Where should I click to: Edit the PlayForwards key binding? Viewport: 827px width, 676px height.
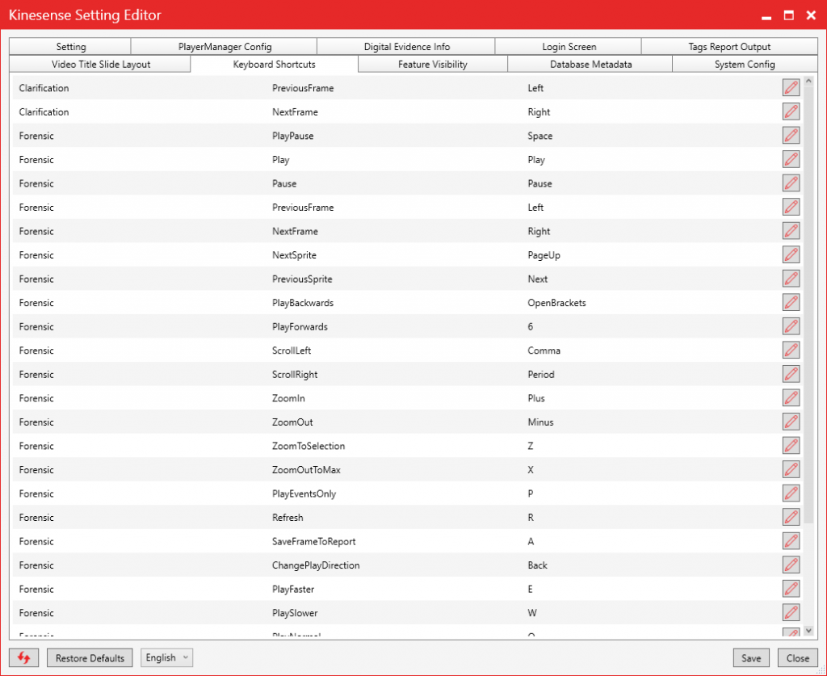point(791,325)
